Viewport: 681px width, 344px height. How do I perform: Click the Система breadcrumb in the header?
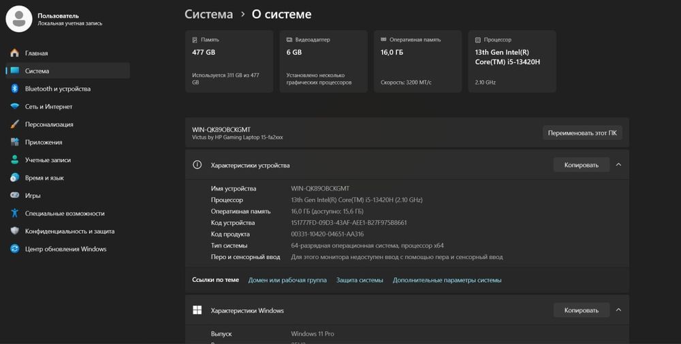tap(208, 14)
